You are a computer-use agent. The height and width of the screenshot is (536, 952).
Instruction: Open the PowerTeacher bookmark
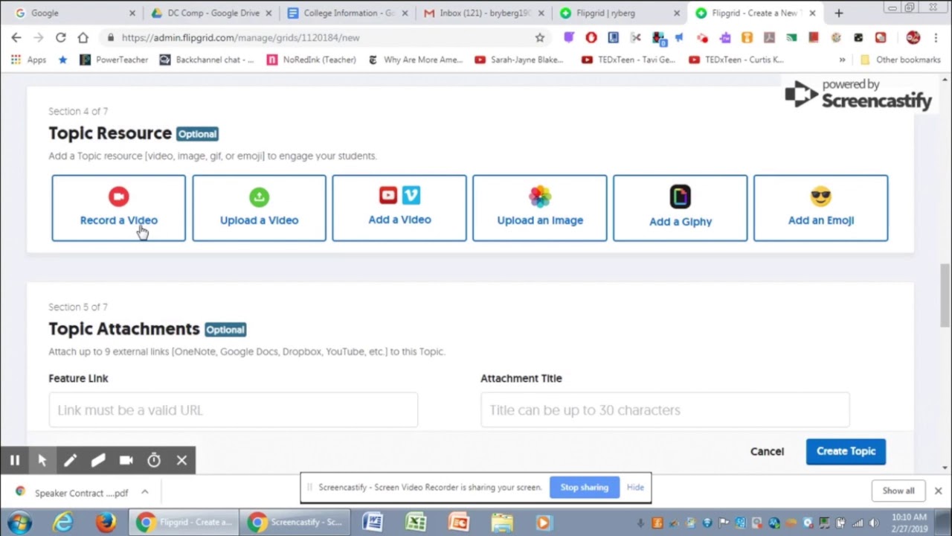tap(114, 60)
